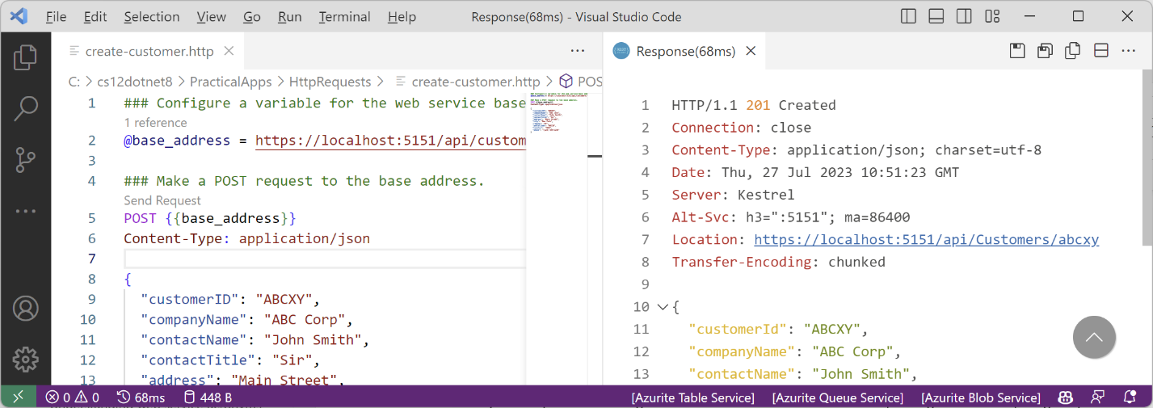Follow the Location header URL link
Image resolution: width=1153 pixels, height=408 pixels.
point(927,239)
